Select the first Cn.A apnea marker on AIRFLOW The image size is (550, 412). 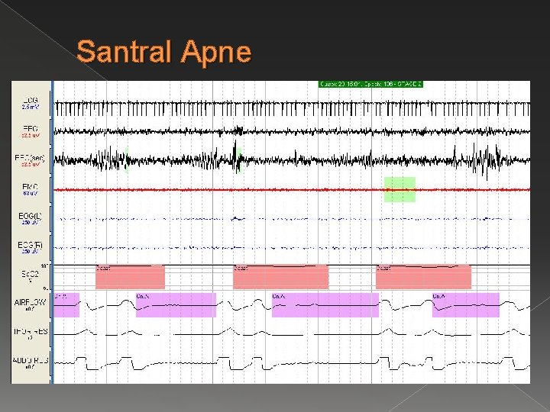point(66,305)
